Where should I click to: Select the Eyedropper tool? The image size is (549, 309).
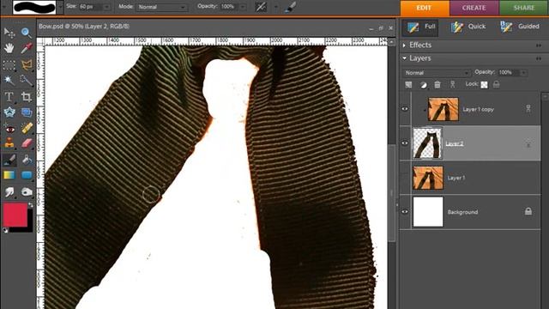[27, 48]
